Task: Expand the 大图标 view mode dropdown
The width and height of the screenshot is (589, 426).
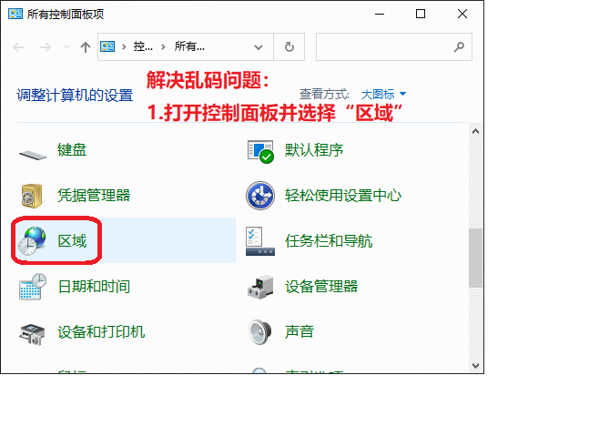Action: pyautogui.click(x=383, y=94)
